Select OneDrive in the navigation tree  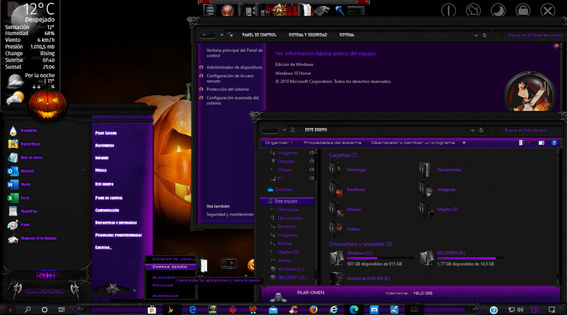(280, 189)
